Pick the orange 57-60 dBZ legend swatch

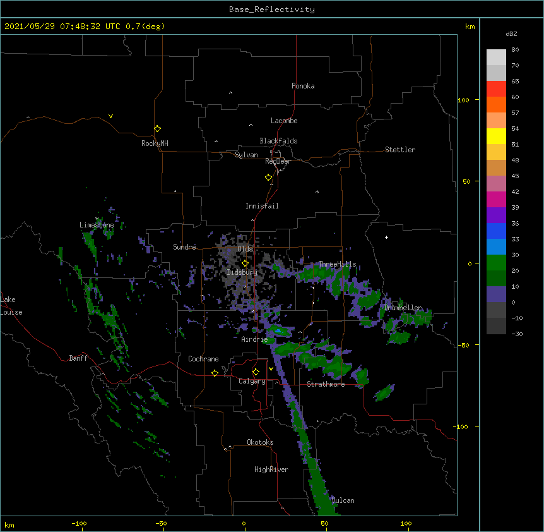click(x=496, y=104)
